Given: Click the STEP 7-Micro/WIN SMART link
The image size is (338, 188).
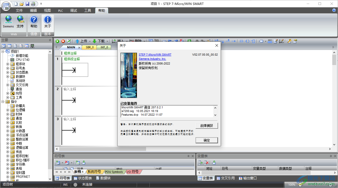Looking at the screenshot, I should pyautogui.click(x=155, y=55).
